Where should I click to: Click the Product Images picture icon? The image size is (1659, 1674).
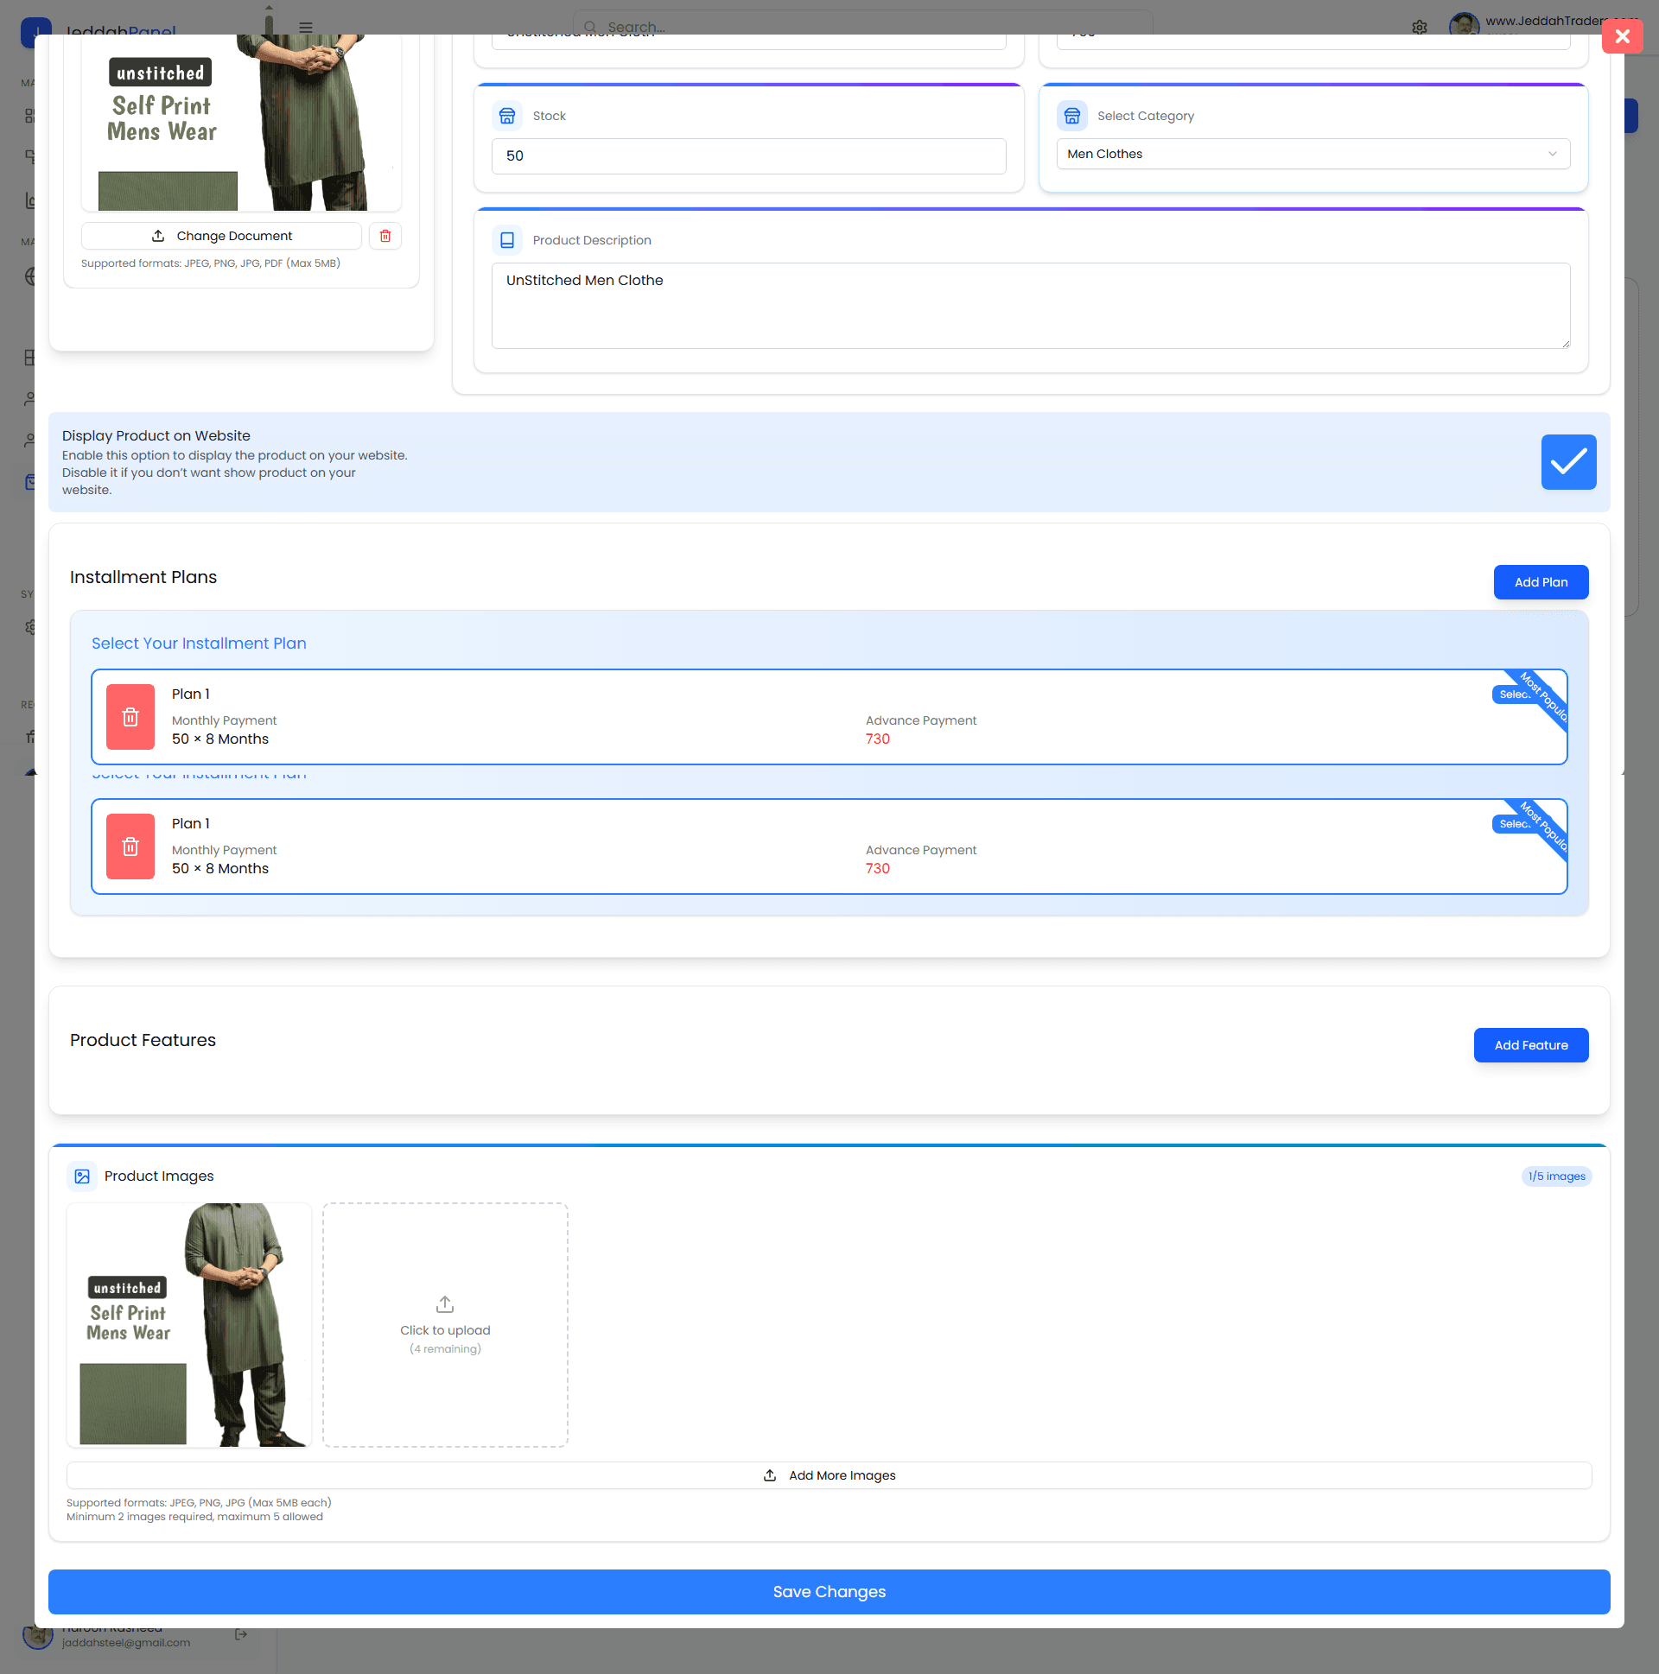tap(82, 1176)
